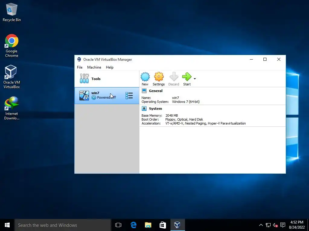
Task: Click VirtualBox taskbar button
Action: (x=177, y=225)
